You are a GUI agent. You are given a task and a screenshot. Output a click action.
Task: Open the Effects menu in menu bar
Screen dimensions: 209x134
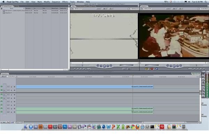coord(65,2)
